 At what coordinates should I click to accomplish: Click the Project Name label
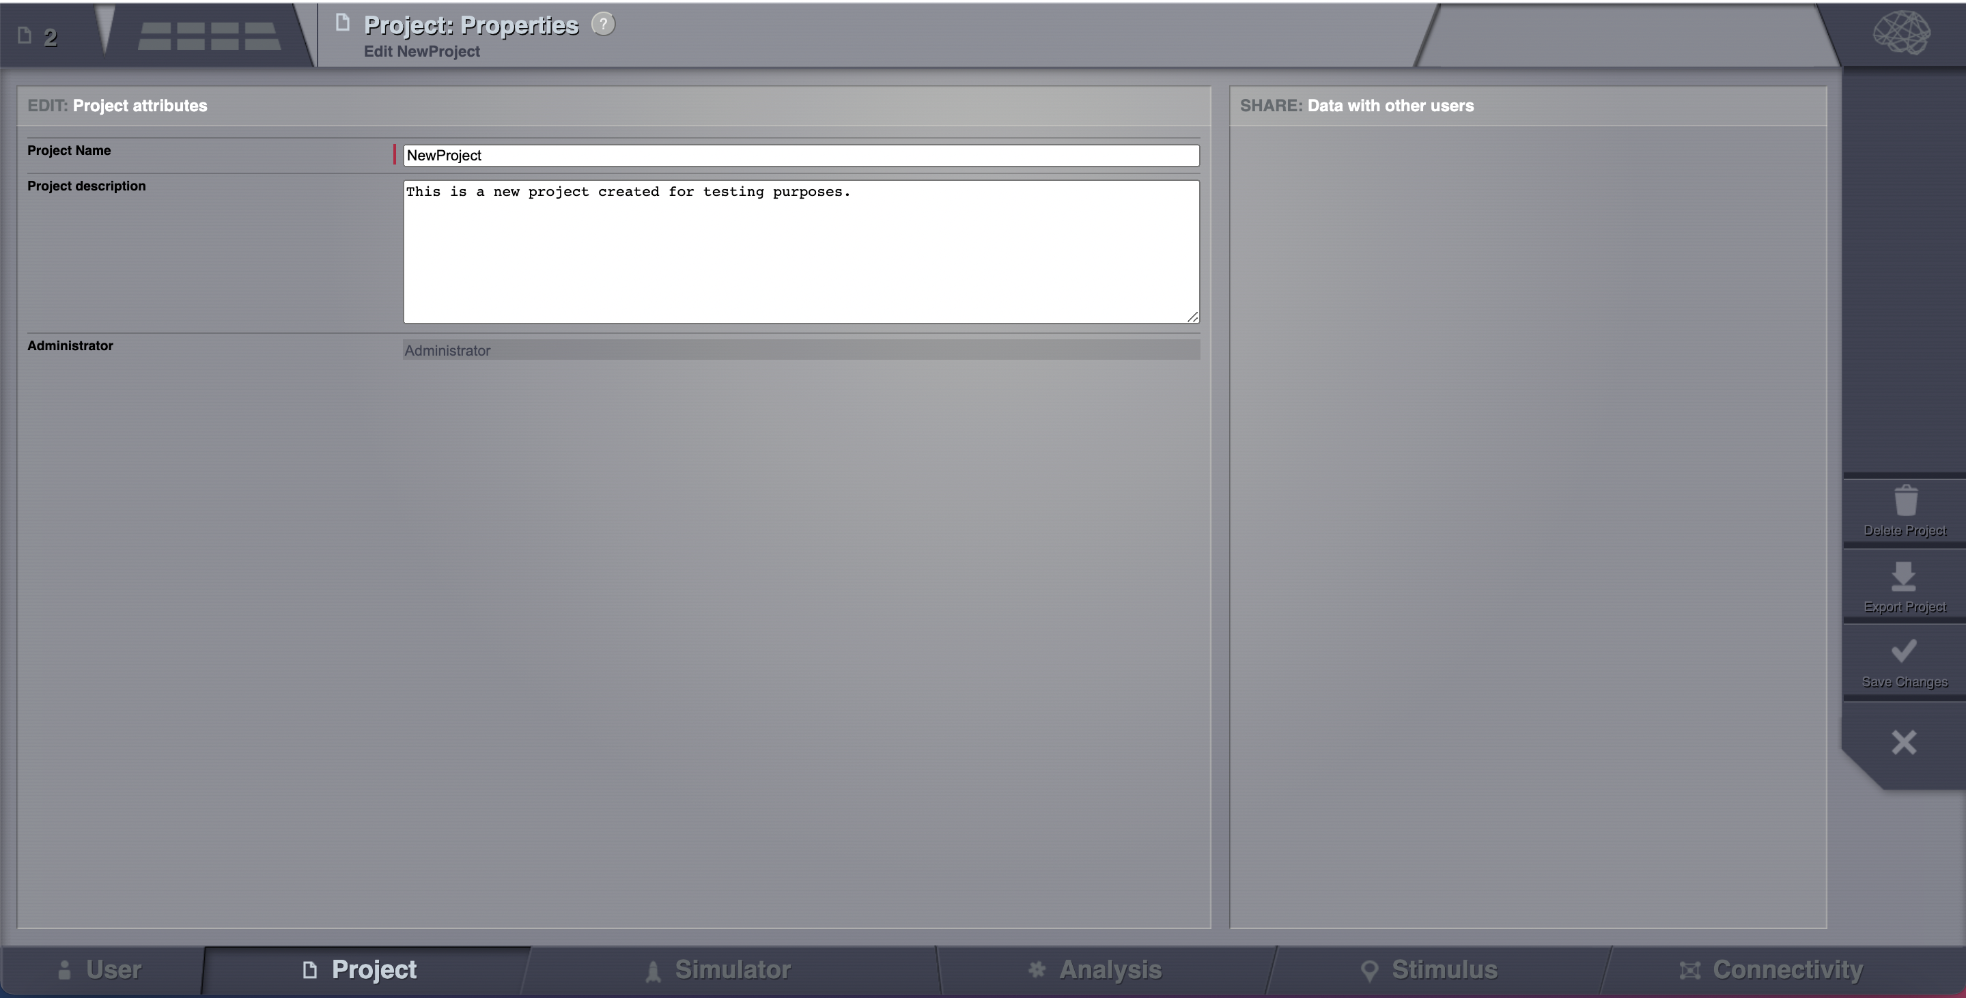point(70,150)
